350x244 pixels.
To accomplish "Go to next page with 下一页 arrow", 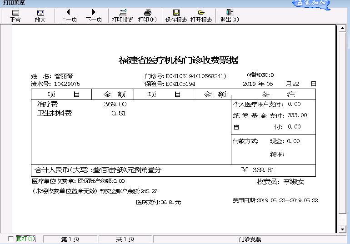I will click(x=94, y=12).
